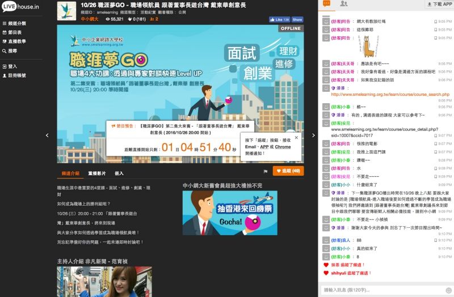The height and width of the screenshot is (297, 454).
Task: Open the course_search.php link in chat
Action: [x=390, y=94]
